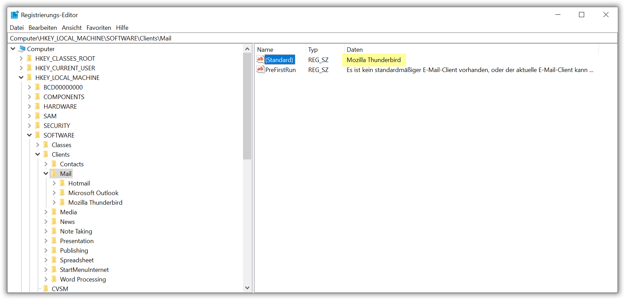625x300 pixels.
Task: Click the string value icon beside (Standard)
Action: click(x=261, y=59)
